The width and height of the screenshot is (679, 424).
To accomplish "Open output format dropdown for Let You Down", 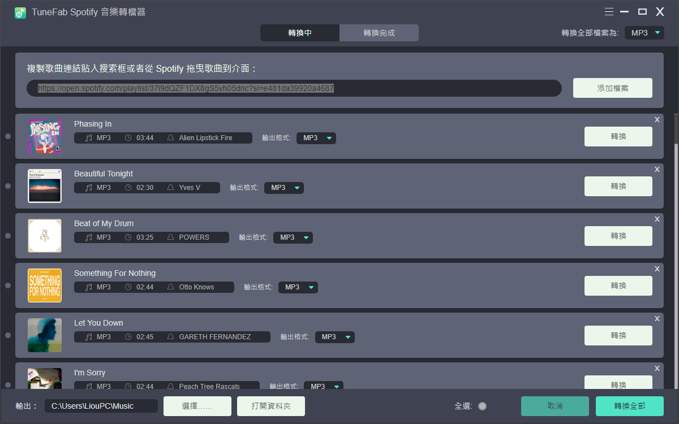I will [x=335, y=337].
